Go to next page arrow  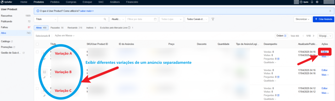click(313, 36)
